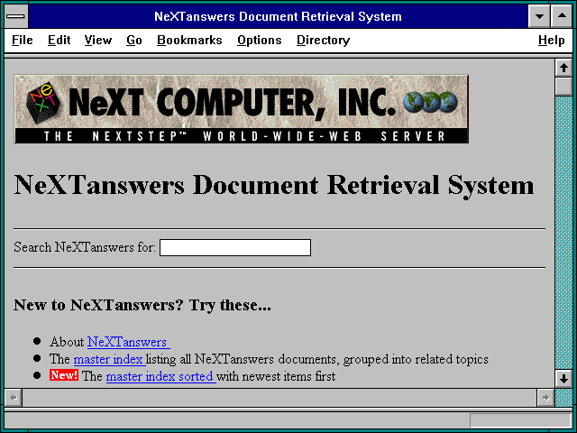
Task: Click the NeXTanswers Document Retrieval System heading
Action: tap(274, 185)
